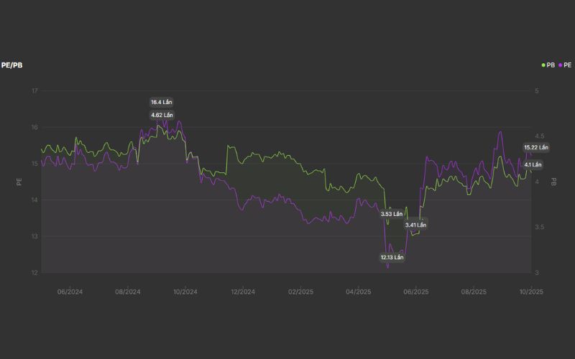Click the right PB axis title
The height and width of the screenshot is (359, 575).
tap(554, 182)
